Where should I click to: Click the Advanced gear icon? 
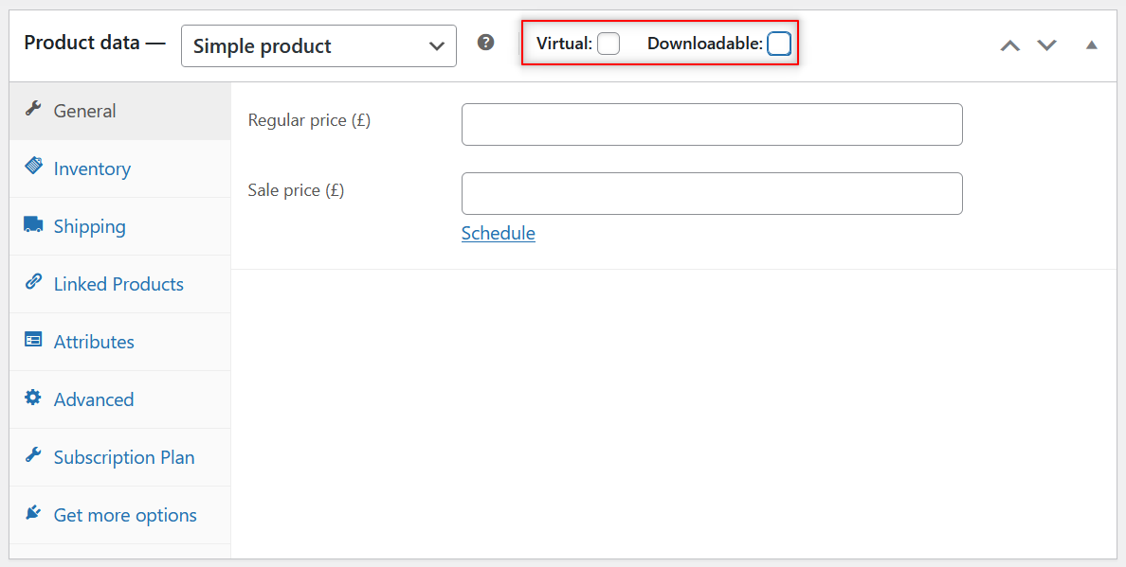pyautogui.click(x=34, y=399)
